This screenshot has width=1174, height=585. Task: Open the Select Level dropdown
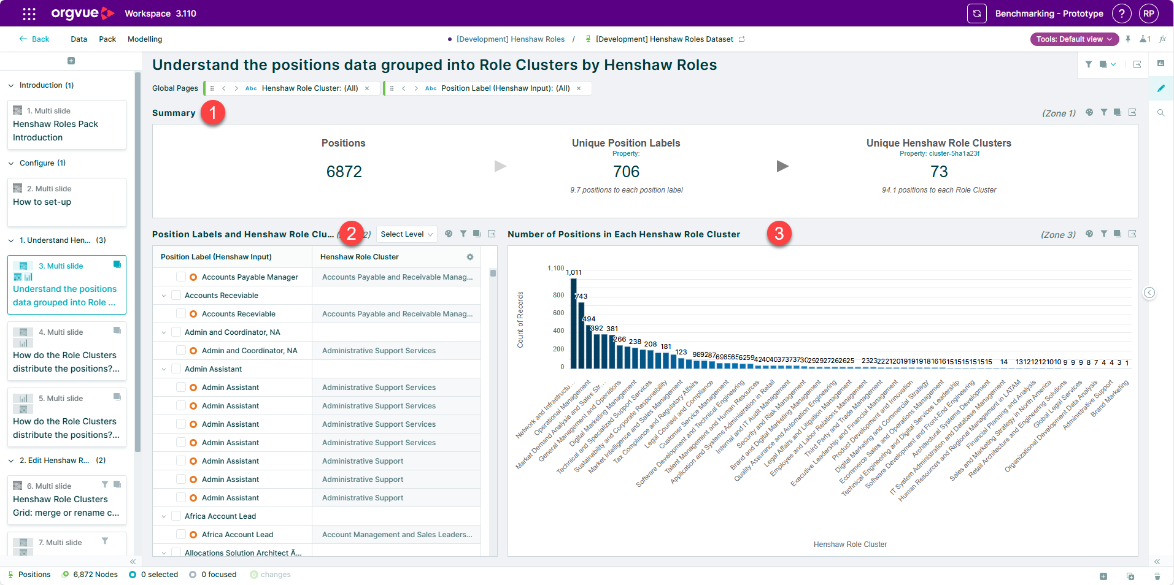(x=407, y=234)
